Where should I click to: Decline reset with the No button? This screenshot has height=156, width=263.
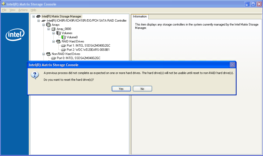[x=142, y=89]
